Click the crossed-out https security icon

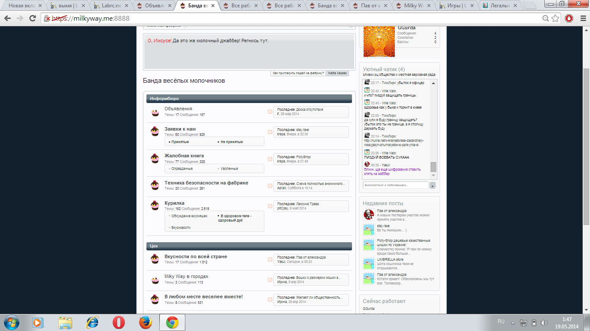click(x=48, y=19)
